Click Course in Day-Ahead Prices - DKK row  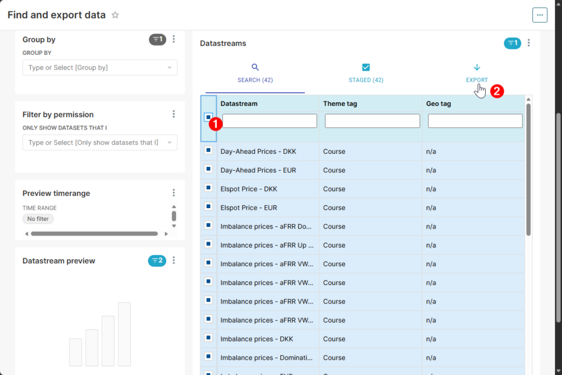pos(334,152)
